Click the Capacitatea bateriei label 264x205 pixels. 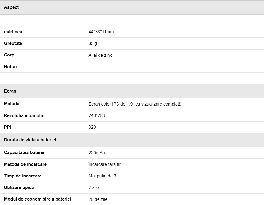pyautogui.click(x=25, y=153)
